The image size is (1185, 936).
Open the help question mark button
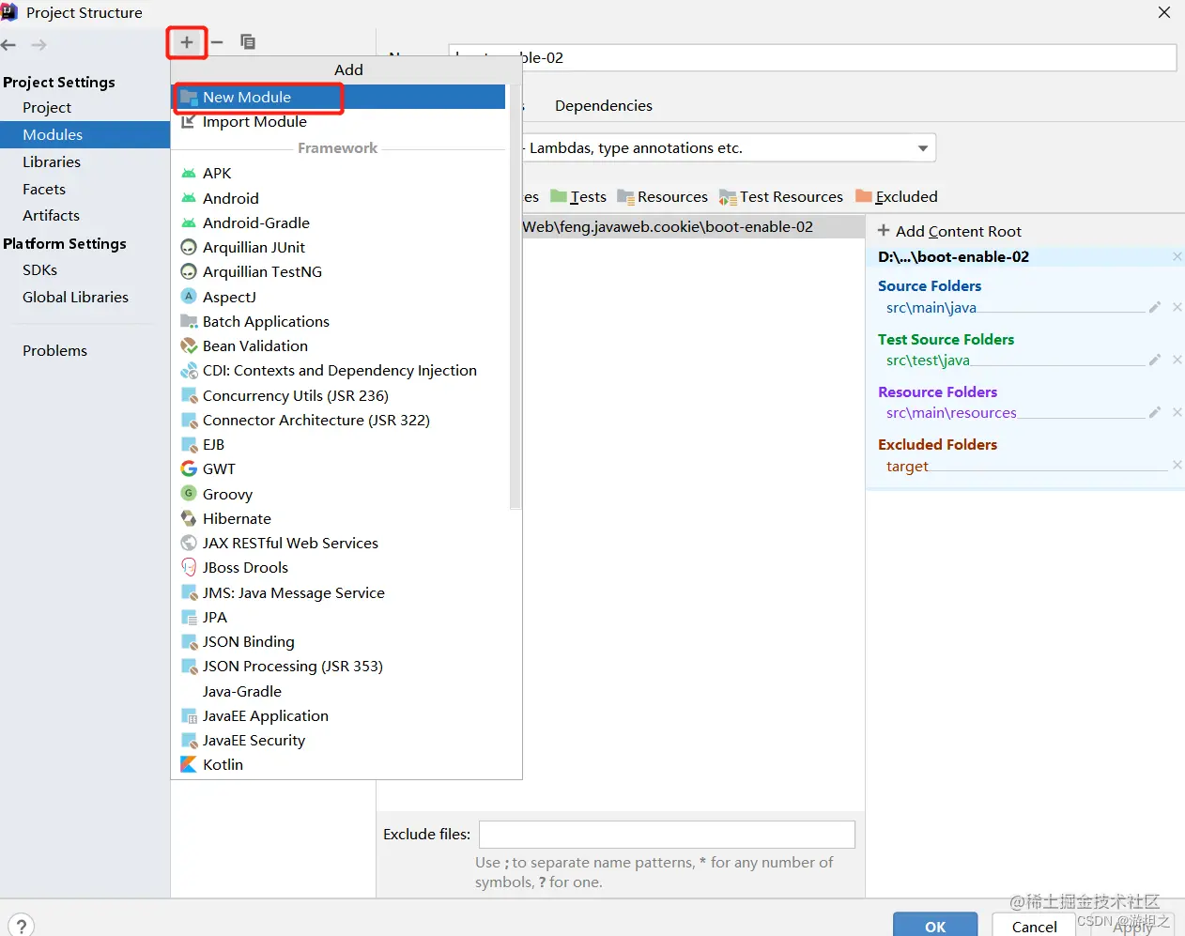coord(22,925)
